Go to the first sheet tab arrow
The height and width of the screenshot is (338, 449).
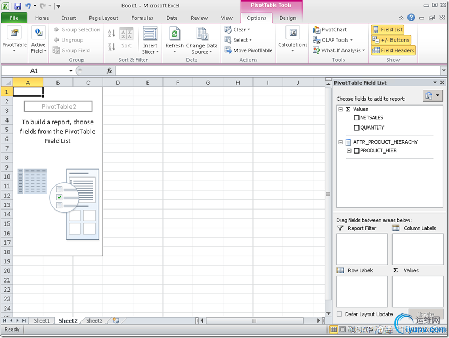pyautogui.click(x=5, y=321)
